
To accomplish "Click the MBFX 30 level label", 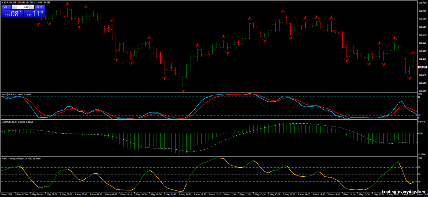I will (x=419, y=181).
